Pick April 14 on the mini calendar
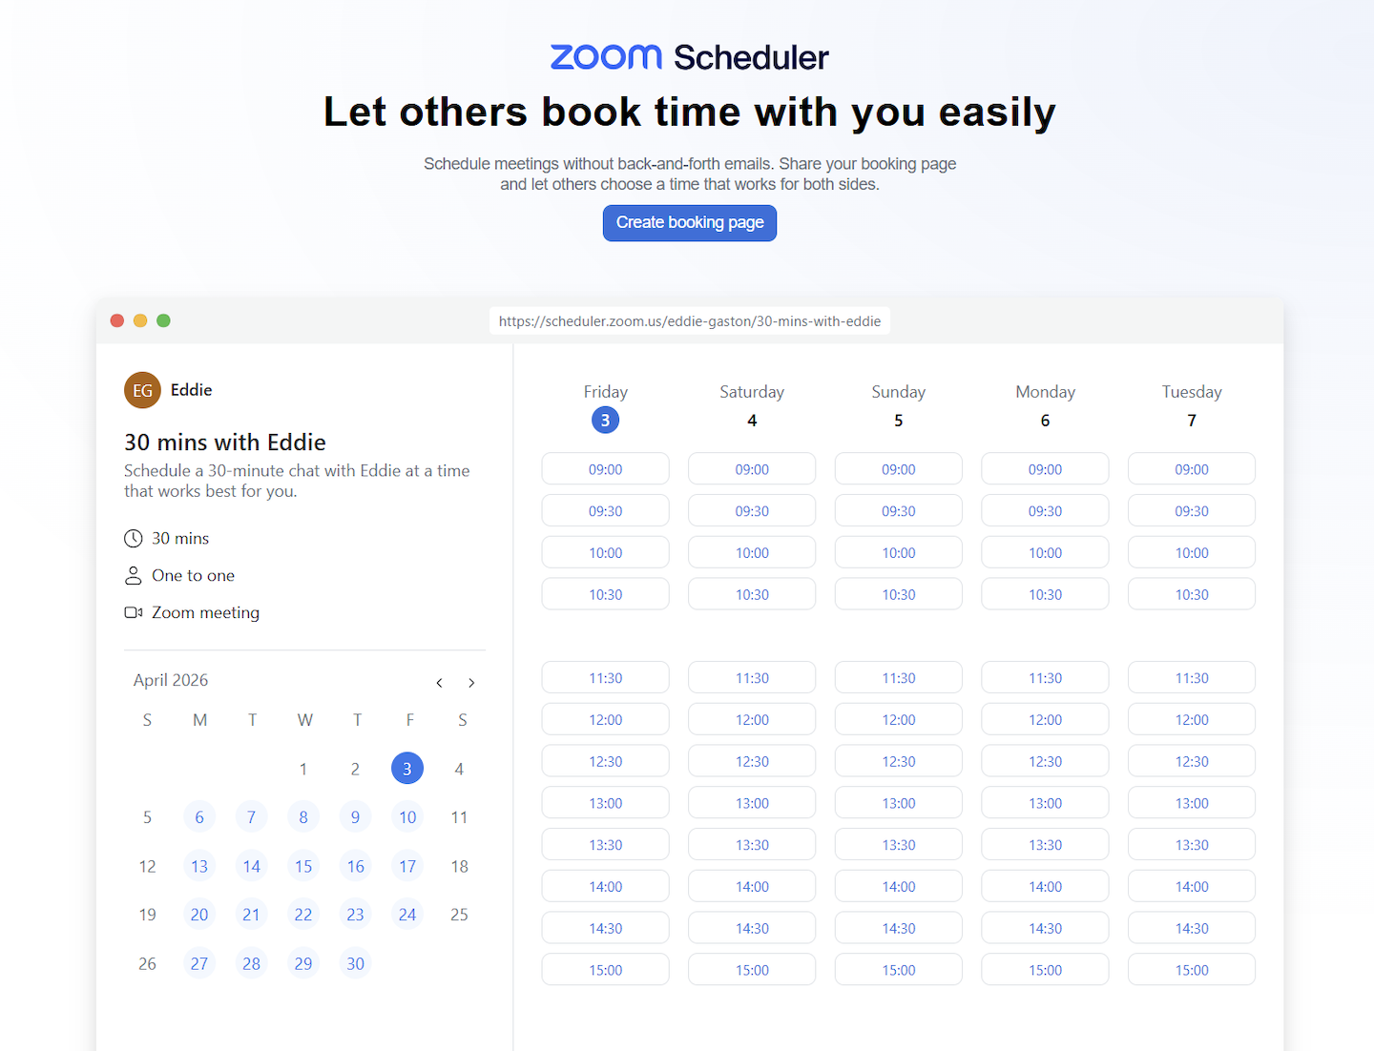Viewport: 1374px width, 1051px height. click(251, 866)
